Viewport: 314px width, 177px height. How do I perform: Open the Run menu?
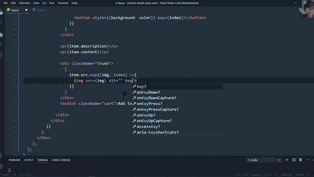point(52,3)
